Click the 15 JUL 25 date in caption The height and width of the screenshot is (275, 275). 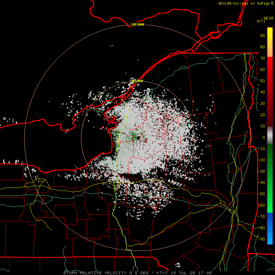click(183, 273)
